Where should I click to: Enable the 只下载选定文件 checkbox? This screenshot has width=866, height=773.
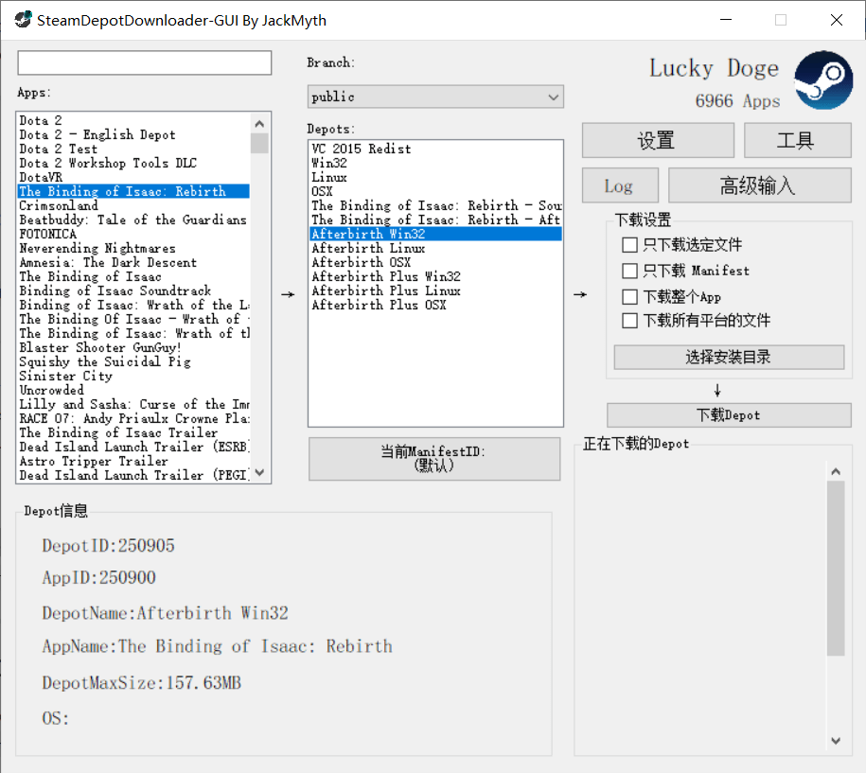point(629,244)
